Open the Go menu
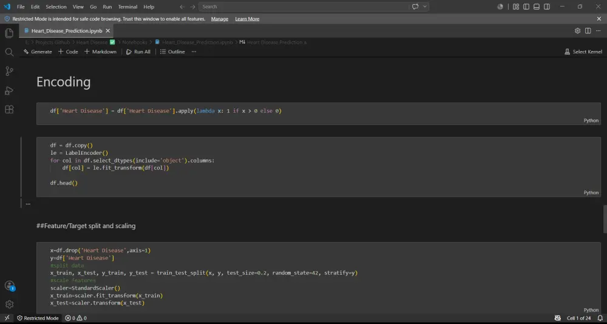The image size is (607, 324). coord(93,7)
